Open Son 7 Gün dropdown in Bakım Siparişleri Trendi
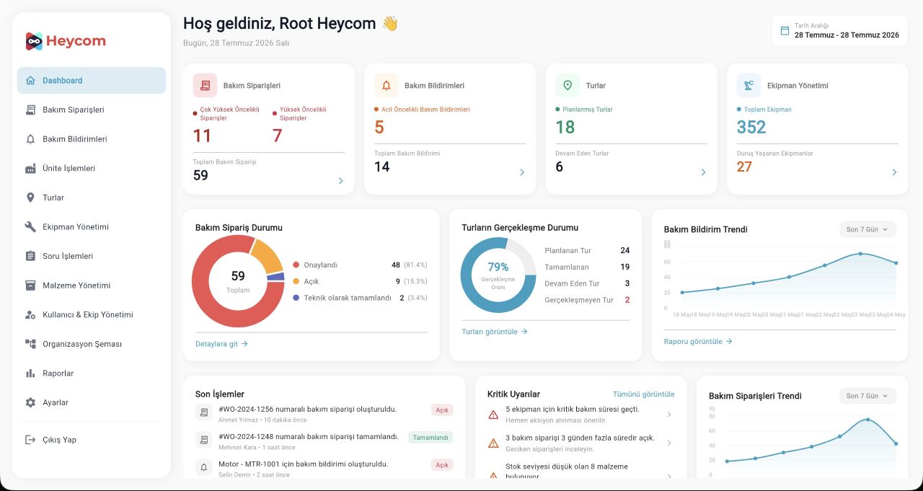 point(867,396)
